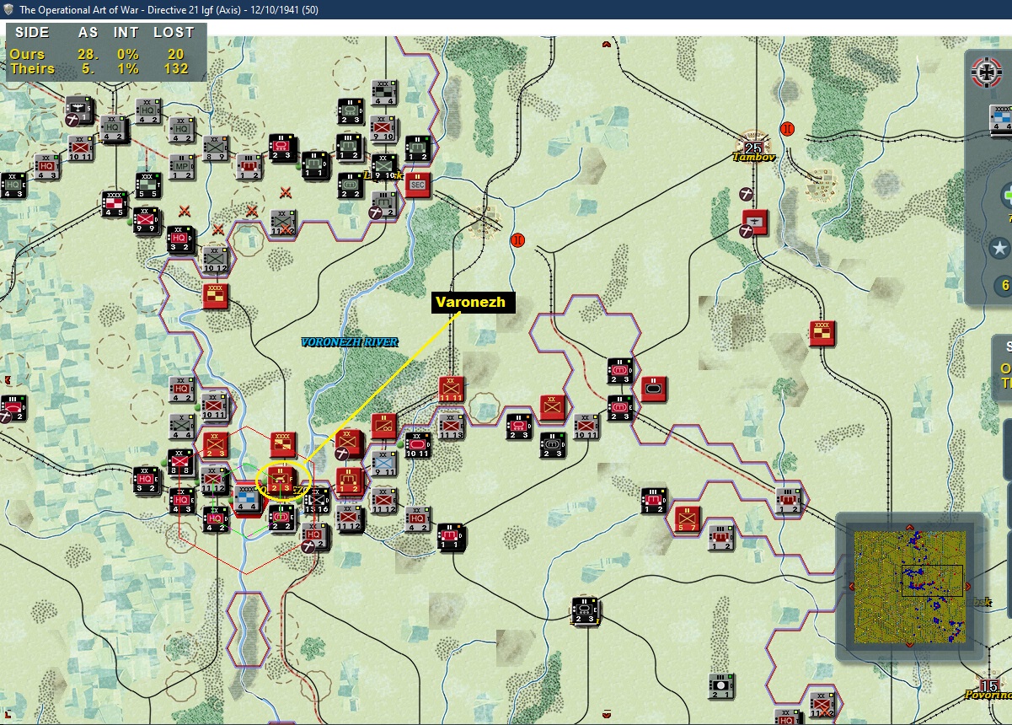The width and height of the screenshot is (1012, 725).
Task: Select the black XXXX 4-5 army counter
Action: 114,204
